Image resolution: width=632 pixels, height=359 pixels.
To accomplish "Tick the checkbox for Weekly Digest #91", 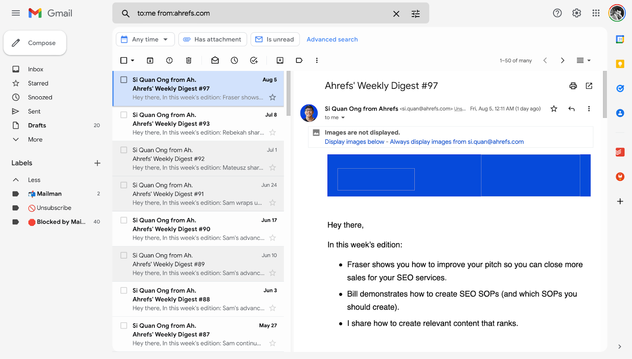I will [124, 185].
